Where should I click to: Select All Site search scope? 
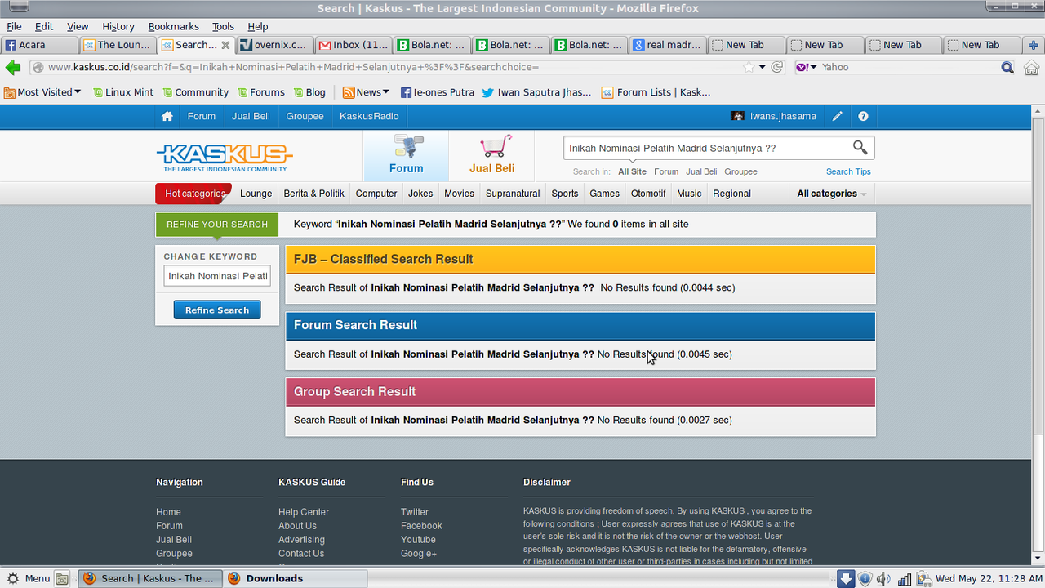pos(632,171)
